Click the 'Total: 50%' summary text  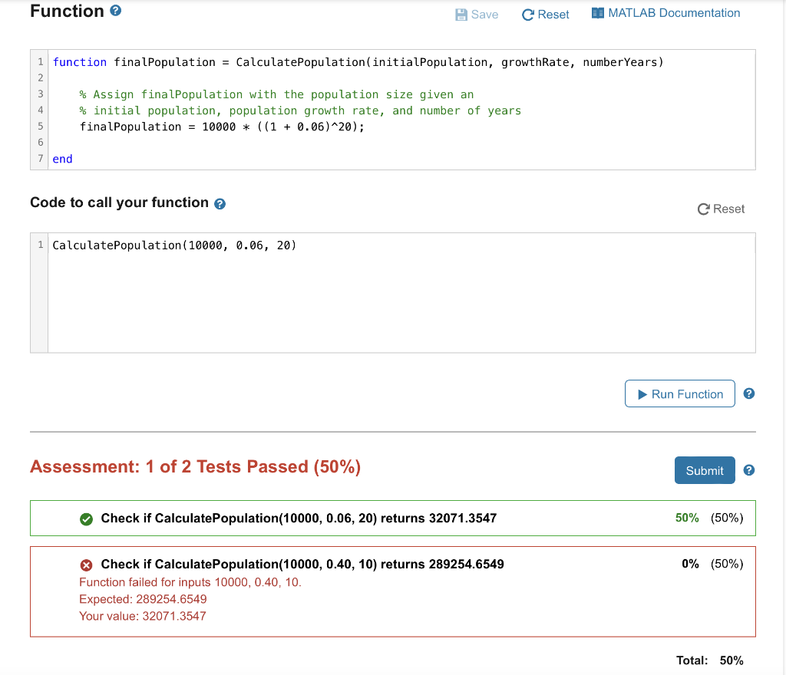pyautogui.click(x=710, y=660)
